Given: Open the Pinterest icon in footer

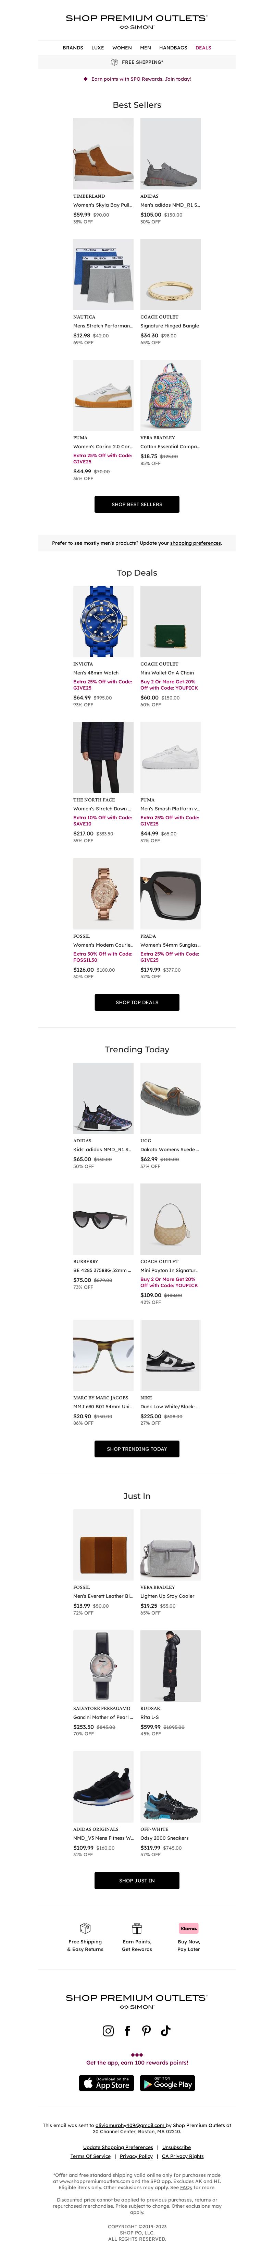Looking at the screenshot, I should tap(147, 2031).
